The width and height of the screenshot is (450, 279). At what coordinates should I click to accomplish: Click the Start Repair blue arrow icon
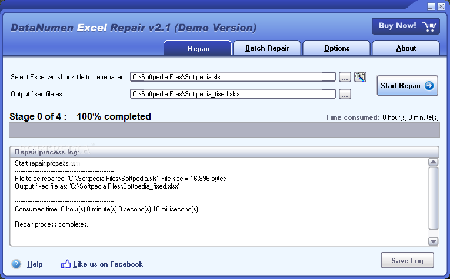(x=429, y=86)
